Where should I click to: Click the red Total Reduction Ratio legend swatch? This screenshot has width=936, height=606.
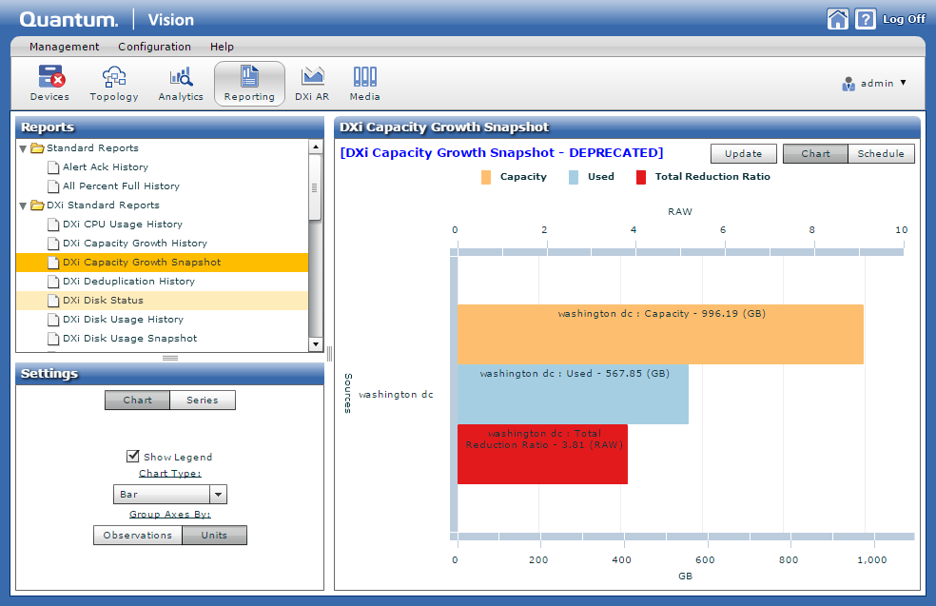pos(641,177)
